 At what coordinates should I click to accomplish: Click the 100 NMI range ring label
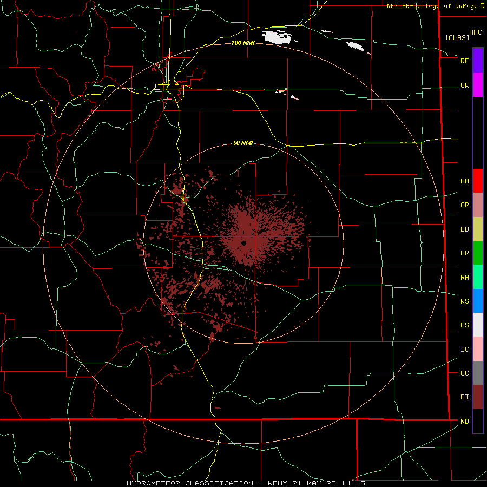(x=243, y=43)
